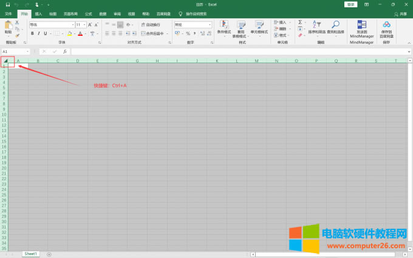Click the Format Painter brush icon

(17, 35)
